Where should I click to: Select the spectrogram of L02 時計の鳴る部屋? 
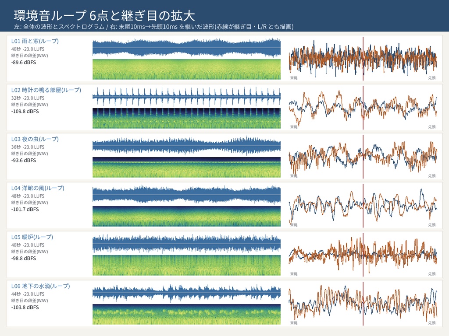coord(186,118)
